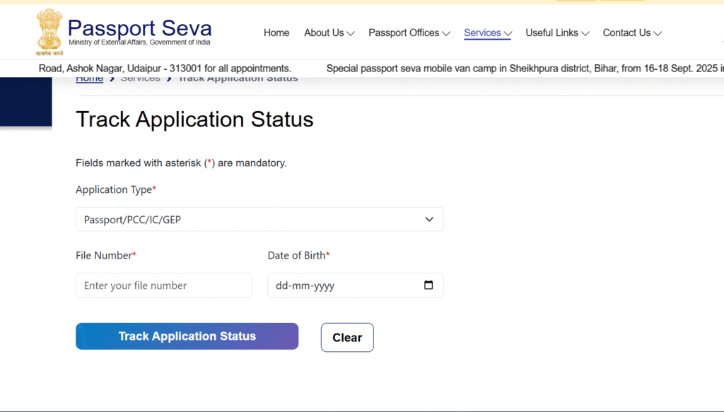This screenshot has height=412, width=724.
Task: Focus the File Number input field
Action: (163, 286)
